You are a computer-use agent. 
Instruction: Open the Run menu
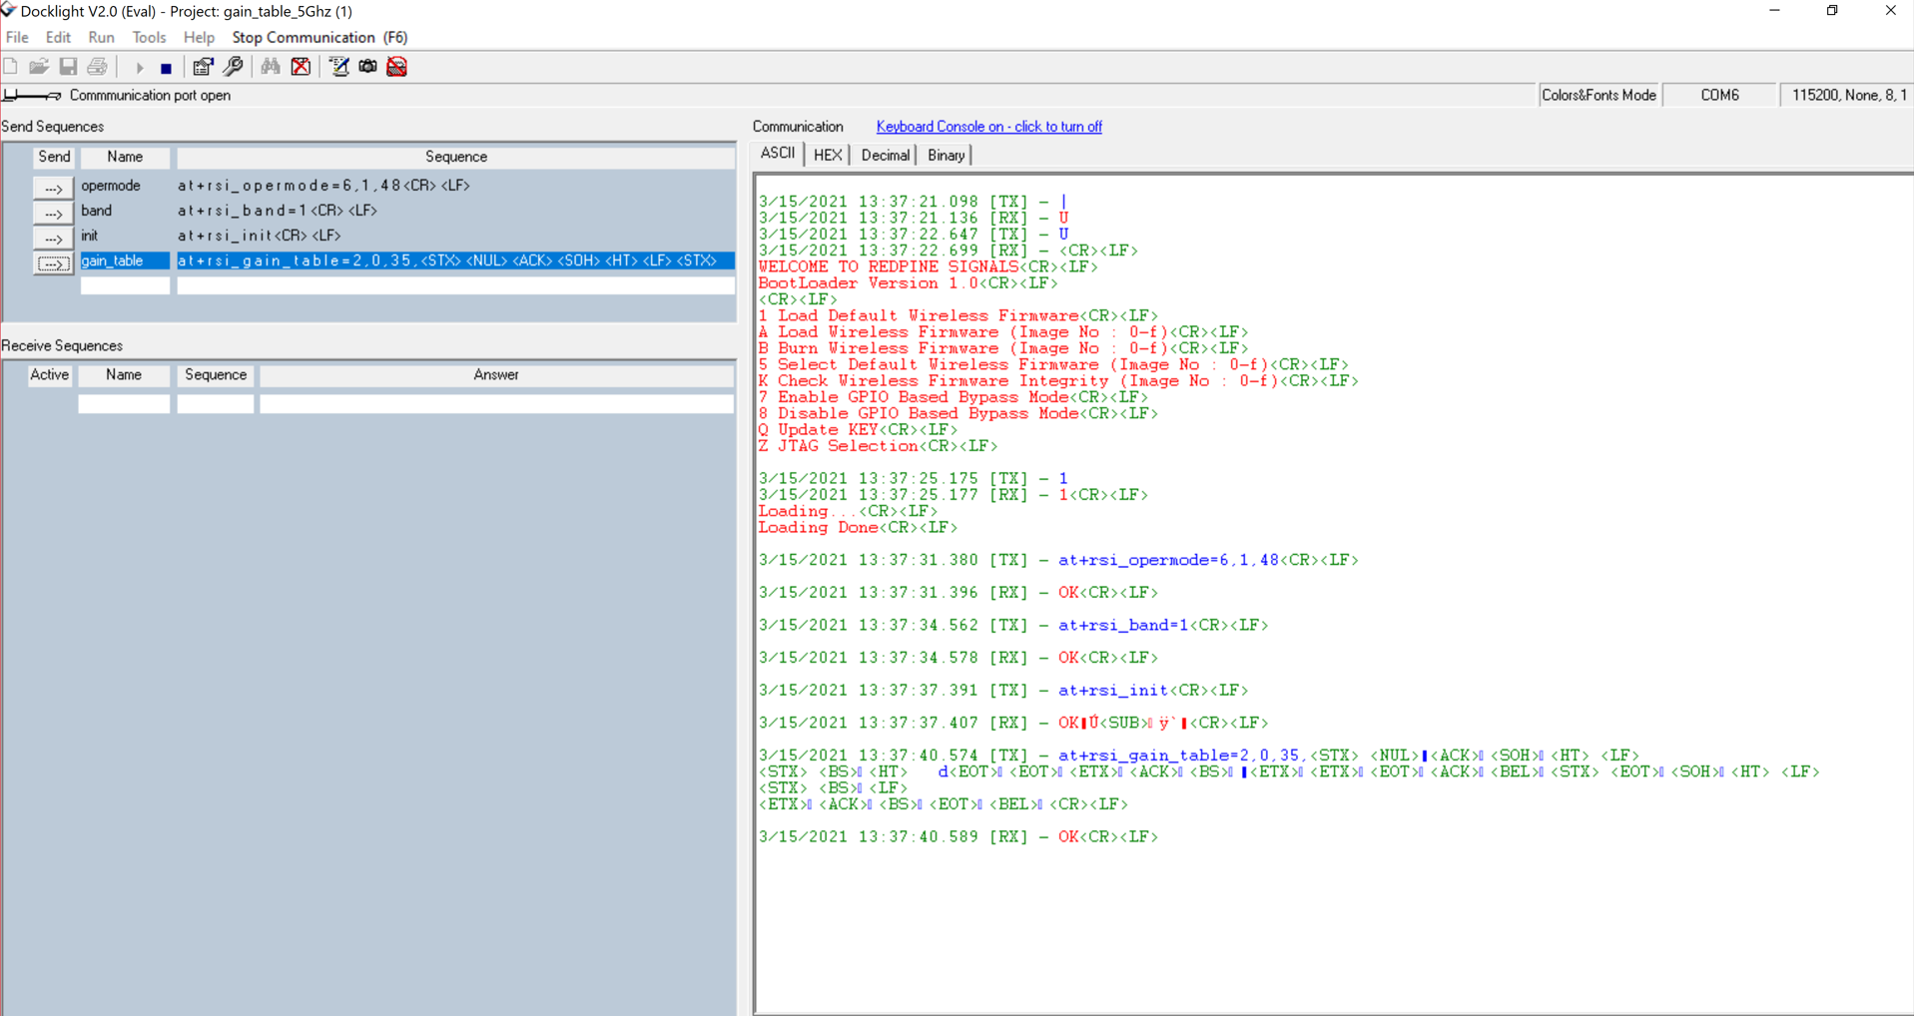point(100,37)
